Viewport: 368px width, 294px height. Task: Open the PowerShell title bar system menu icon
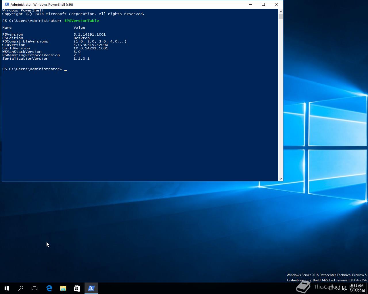pos(7,4)
